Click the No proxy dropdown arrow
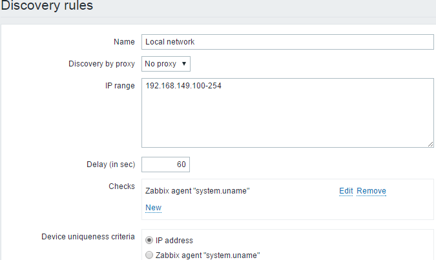Viewport: 436px width, 260px height. pyautogui.click(x=184, y=64)
